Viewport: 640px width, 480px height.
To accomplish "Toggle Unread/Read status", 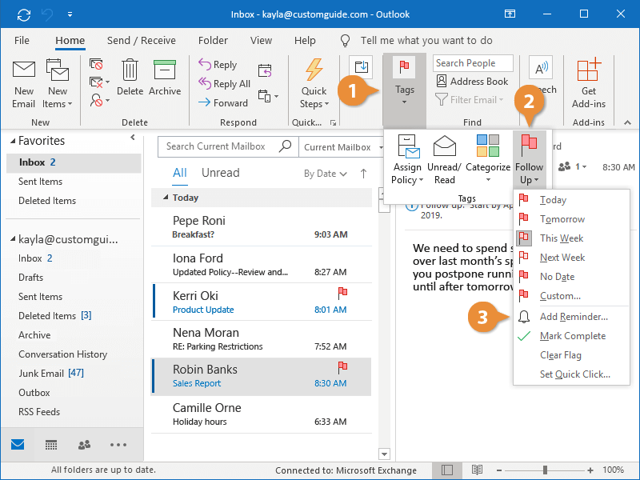I will (x=444, y=159).
